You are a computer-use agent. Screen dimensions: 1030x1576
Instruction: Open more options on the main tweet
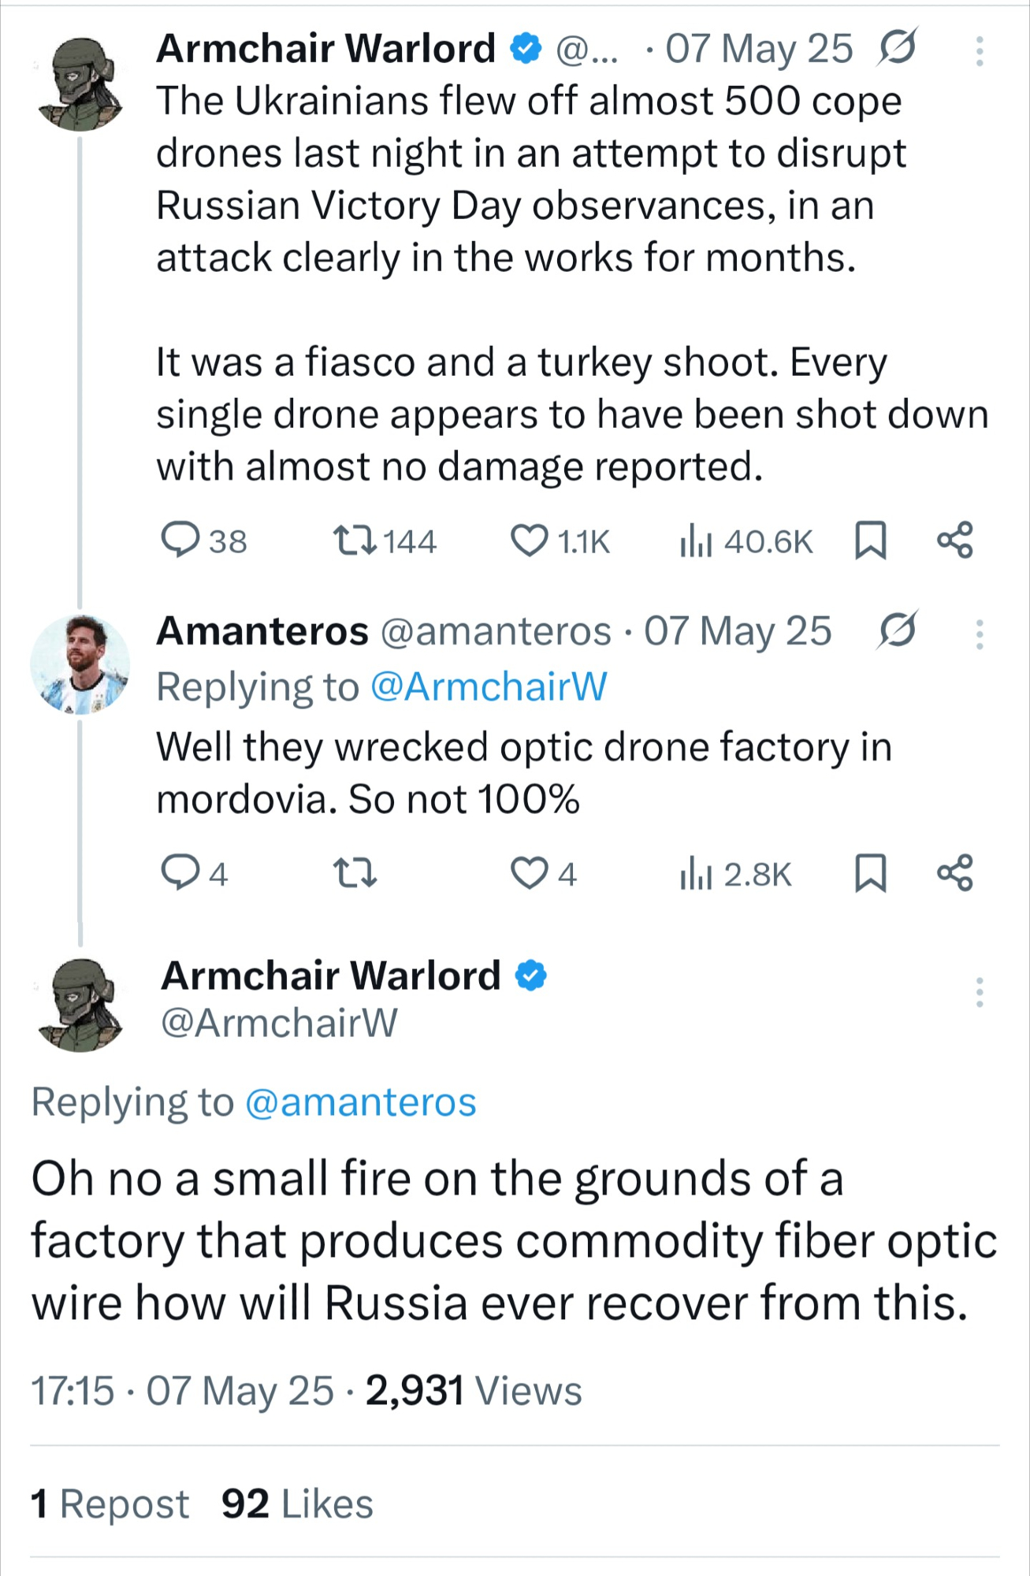980,992
